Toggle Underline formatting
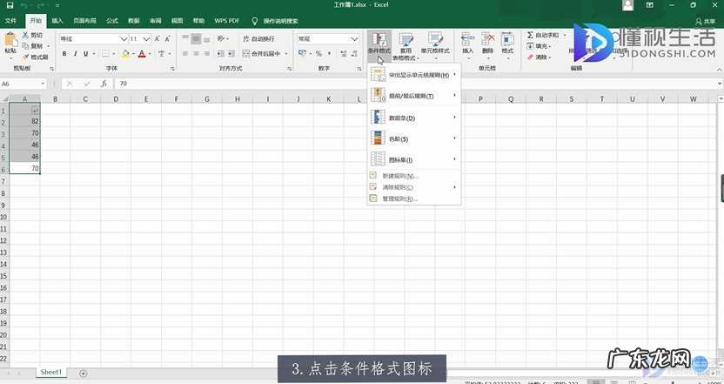The image size is (724, 384). pyautogui.click(x=85, y=54)
